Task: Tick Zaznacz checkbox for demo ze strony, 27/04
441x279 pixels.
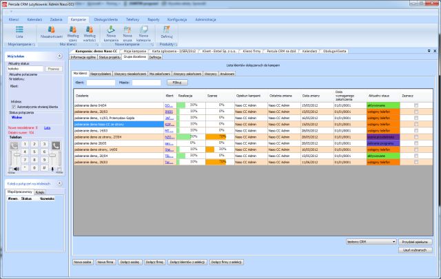Action: (x=416, y=137)
